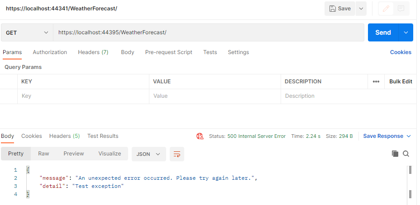Screen dimensions: 420x205
Task: Search the response with magnifier icon
Action: [x=406, y=154]
